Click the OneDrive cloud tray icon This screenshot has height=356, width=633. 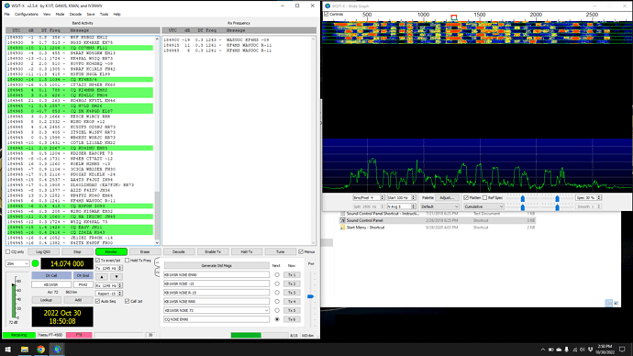click(559, 350)
